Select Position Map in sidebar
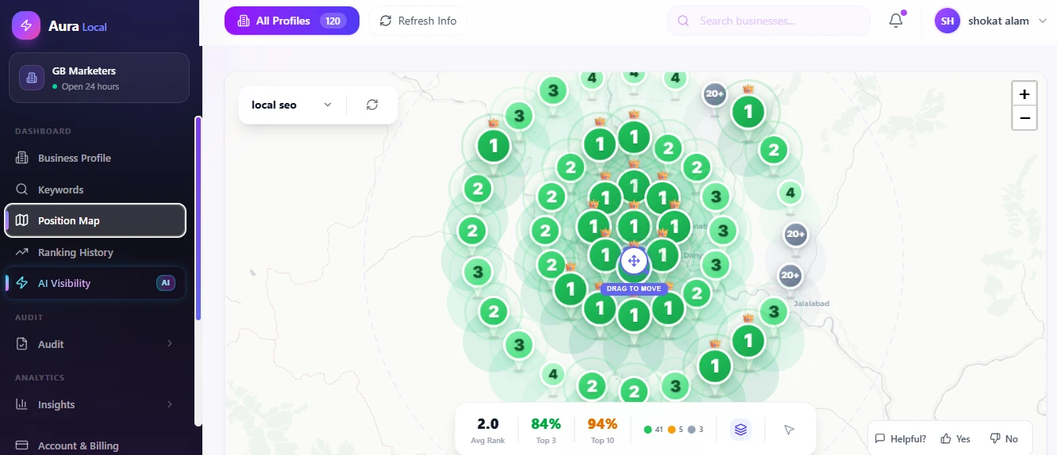1057x455 pixels. (x=95, y=220)
